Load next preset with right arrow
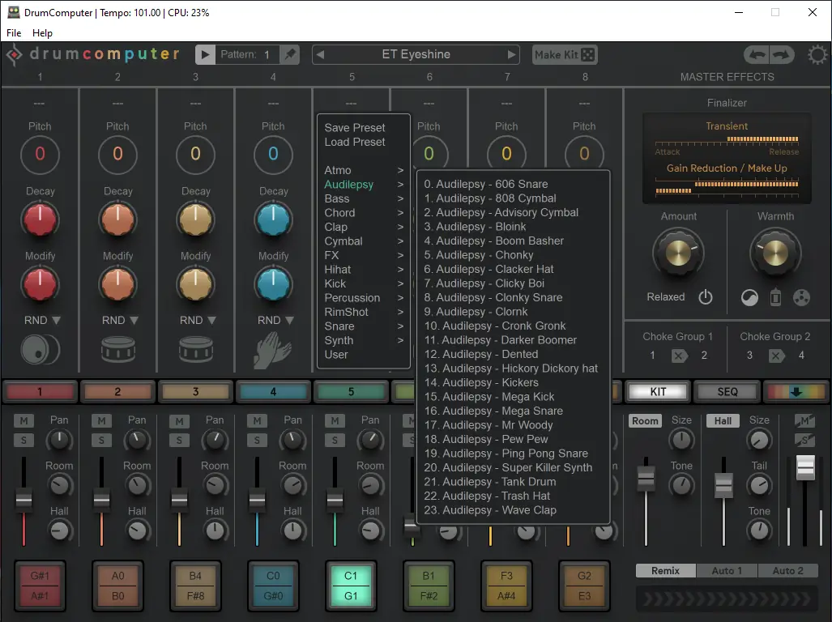 511,54
